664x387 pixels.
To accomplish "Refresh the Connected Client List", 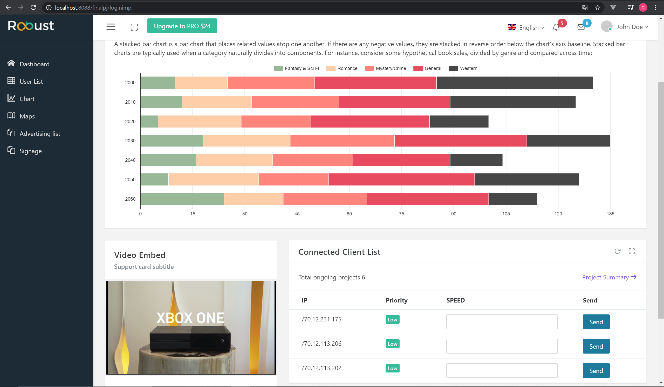I will click(x=617, y=251).
